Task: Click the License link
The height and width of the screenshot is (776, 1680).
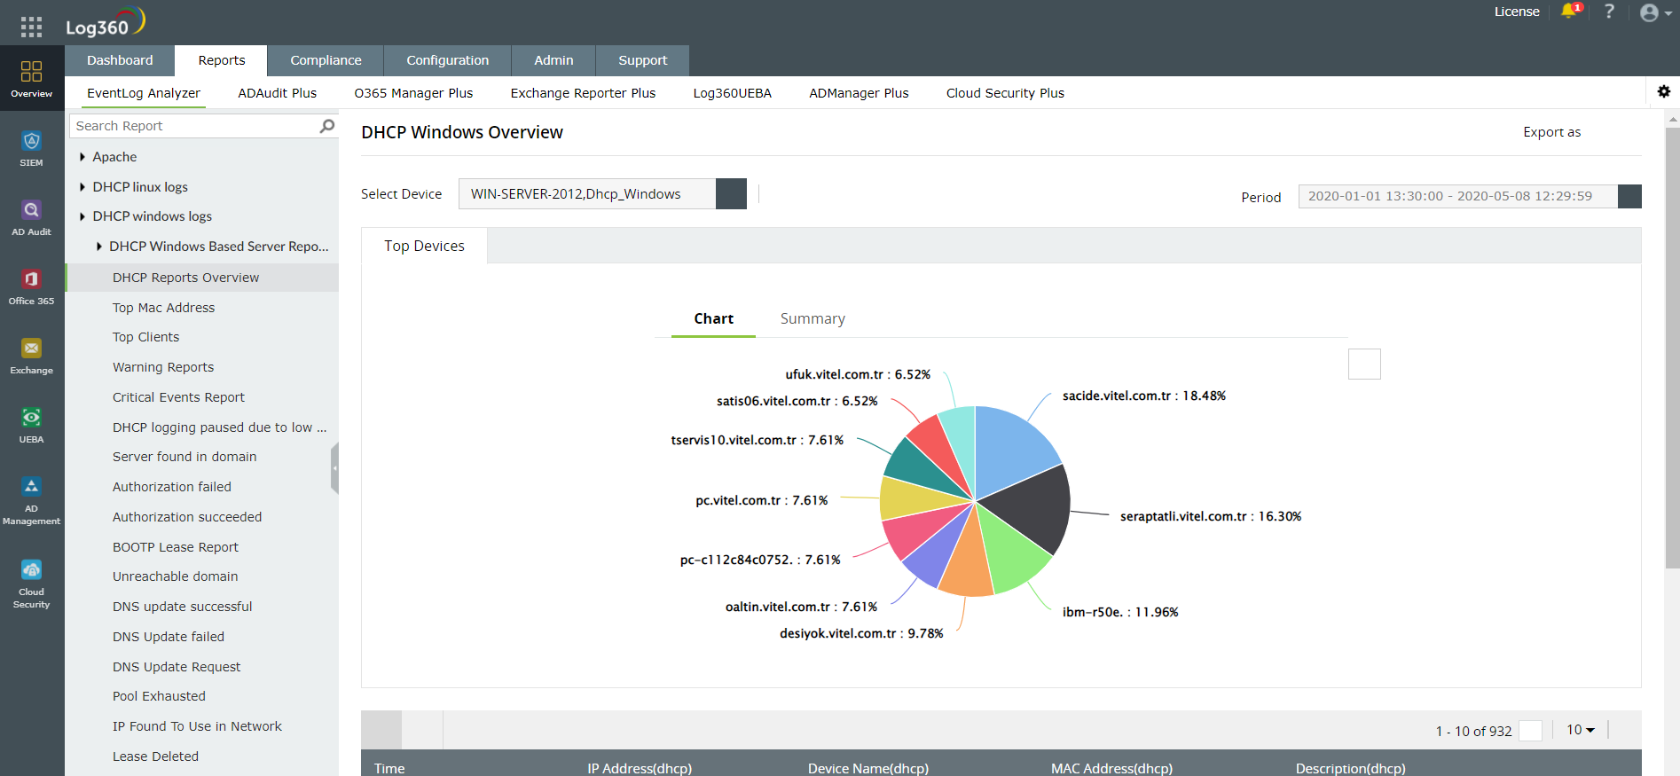Action: click(x=1517, y=12)
